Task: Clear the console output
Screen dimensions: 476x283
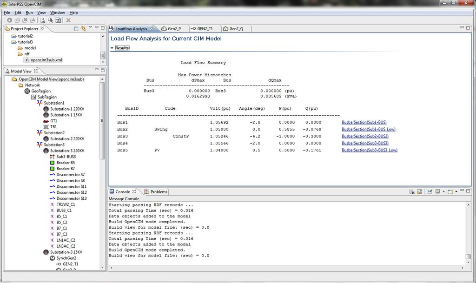Action: (x=412, y=192)
